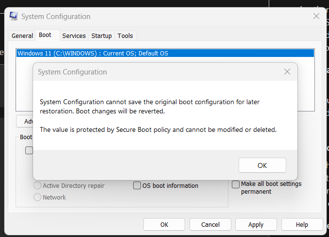Go to the Startup tab
Image resolution: width=329 pixels, height=237 pixels.
[x=102, y=36]
